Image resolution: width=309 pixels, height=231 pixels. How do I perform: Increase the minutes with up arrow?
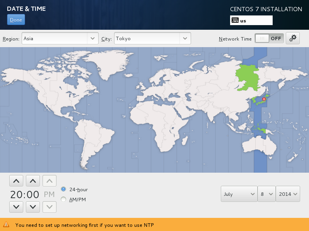pos(33,181)
